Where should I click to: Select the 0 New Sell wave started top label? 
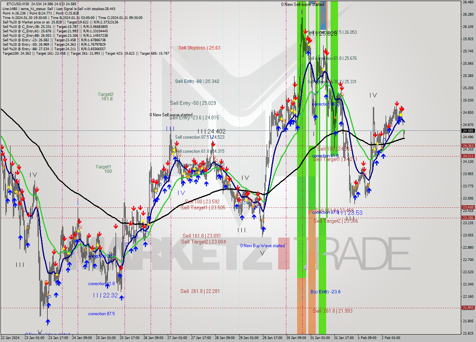pyautogui.click(x=303, y=4)
